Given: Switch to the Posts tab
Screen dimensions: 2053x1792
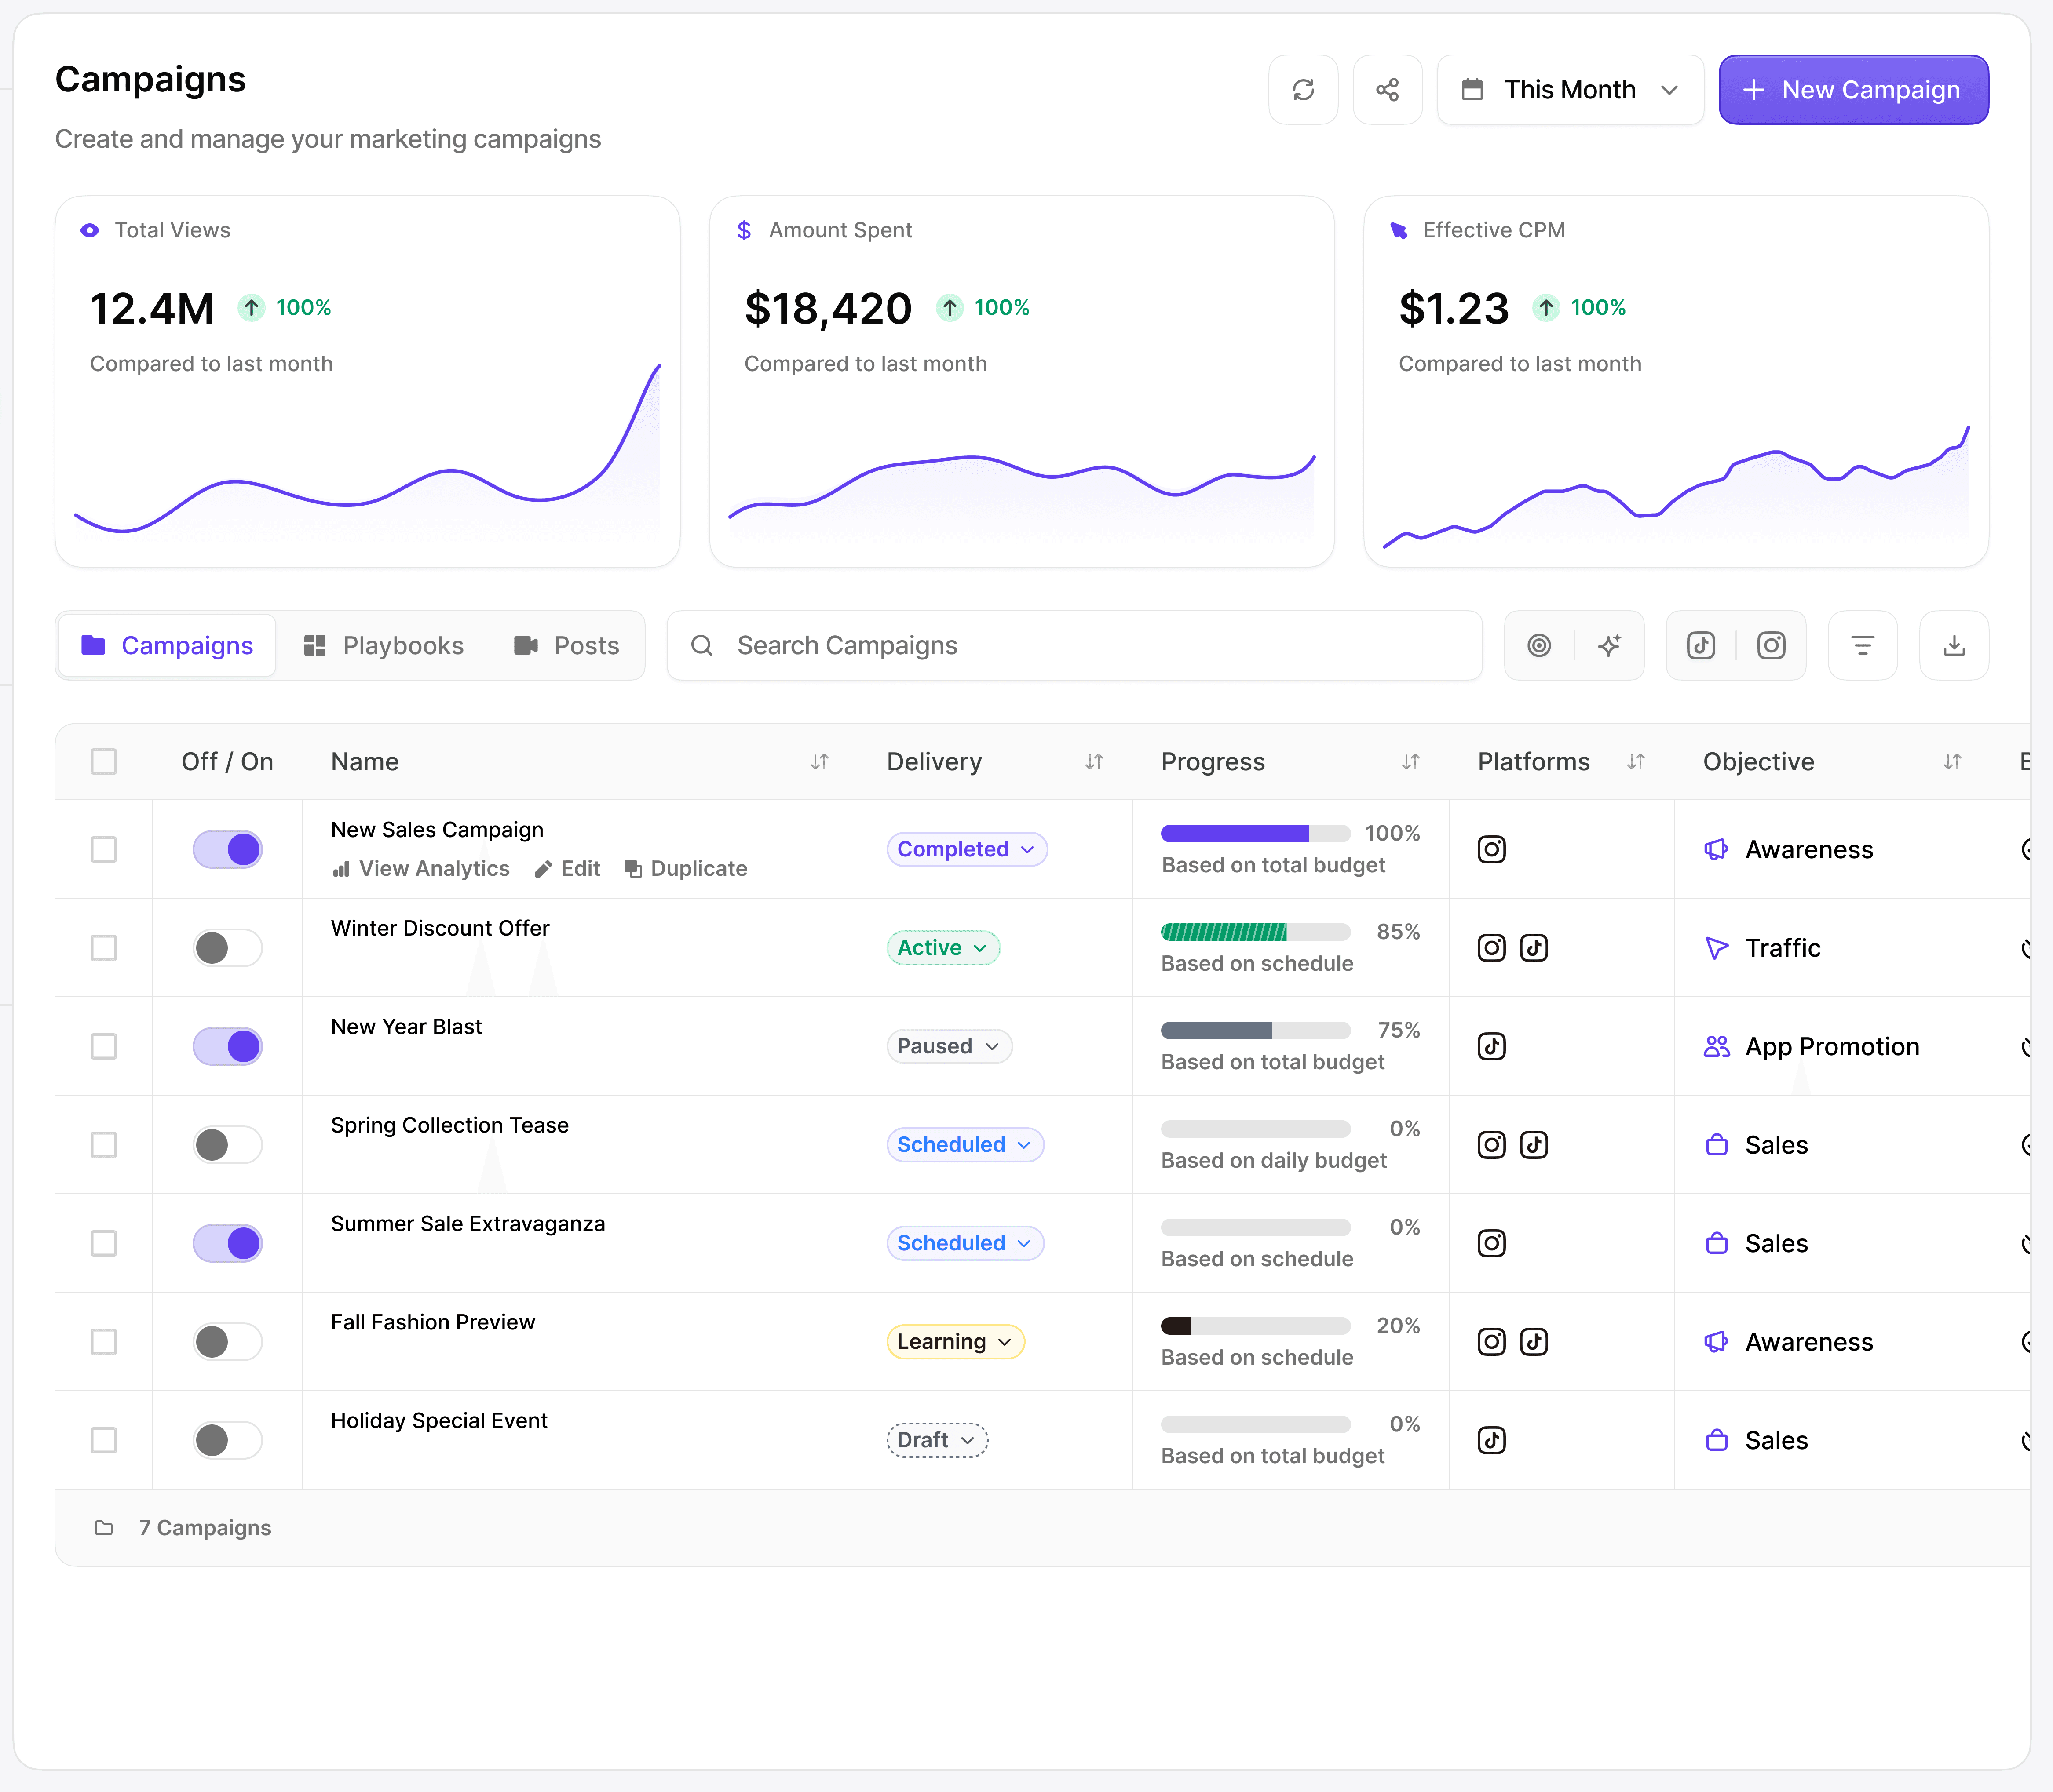Looking at the screenshot, I should pos(567,646).
